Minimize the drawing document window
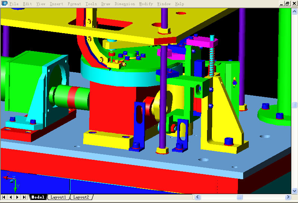This screenshot has height=203, width=298. [x=281, y=4]
